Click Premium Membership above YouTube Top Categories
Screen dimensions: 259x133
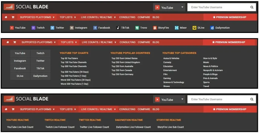[x=229, y=42]
